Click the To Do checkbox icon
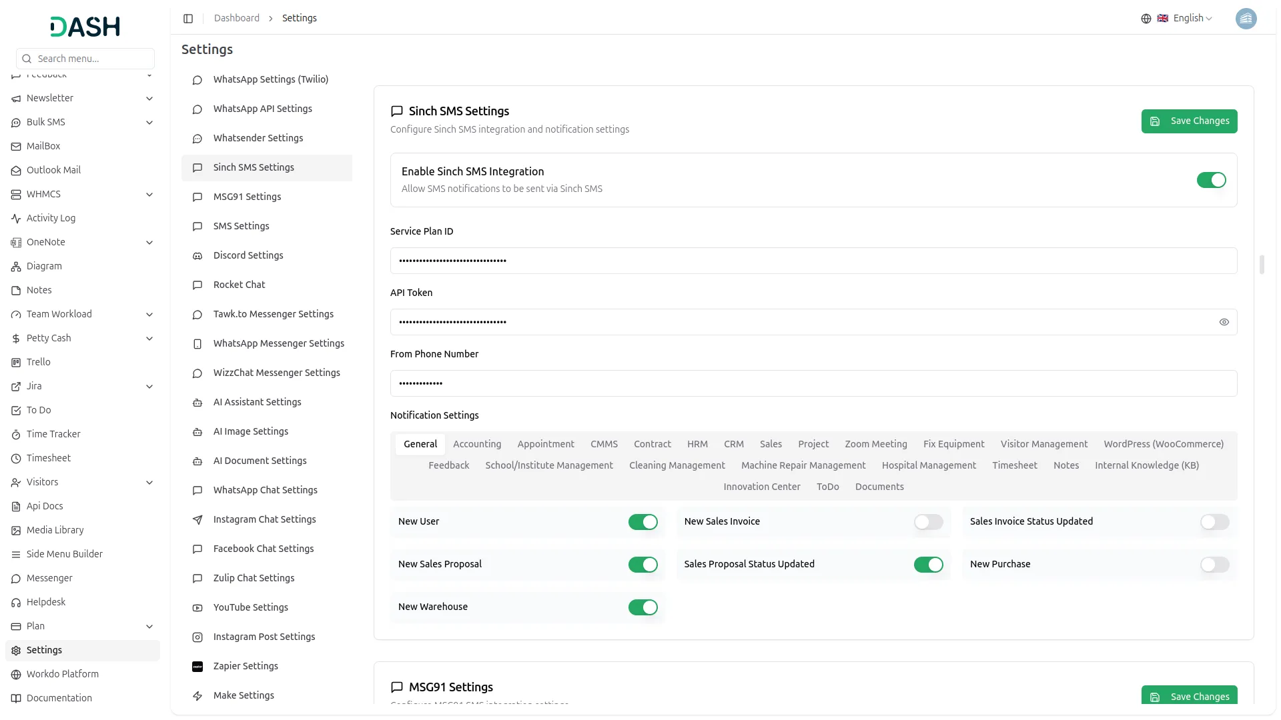 click(x=16, y=411)
